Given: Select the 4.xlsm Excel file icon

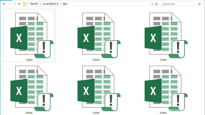Looking at the screenshot, I should pos(32,88).
